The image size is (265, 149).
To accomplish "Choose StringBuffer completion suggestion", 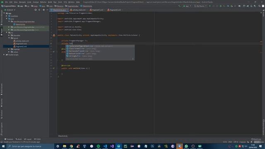I will [x=100, y=56].
